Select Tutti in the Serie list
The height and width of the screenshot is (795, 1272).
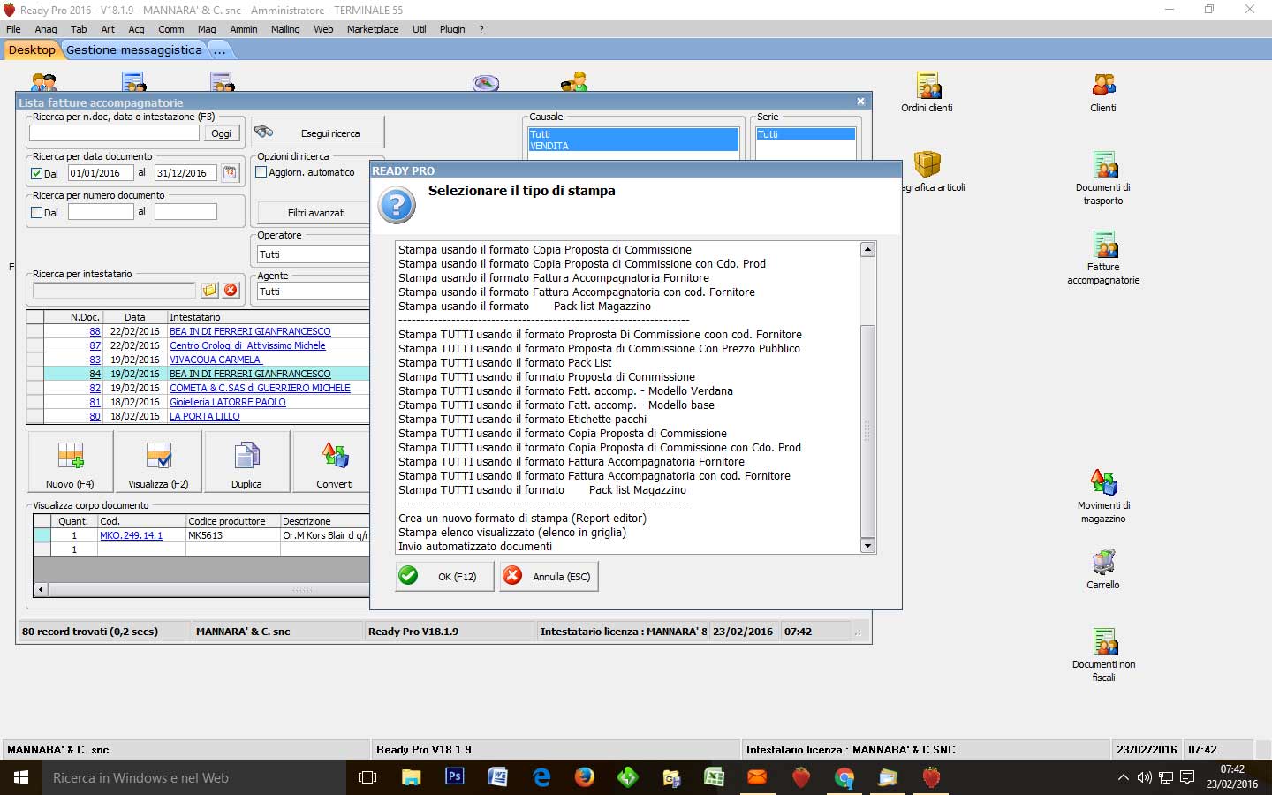tap(806, 134)
